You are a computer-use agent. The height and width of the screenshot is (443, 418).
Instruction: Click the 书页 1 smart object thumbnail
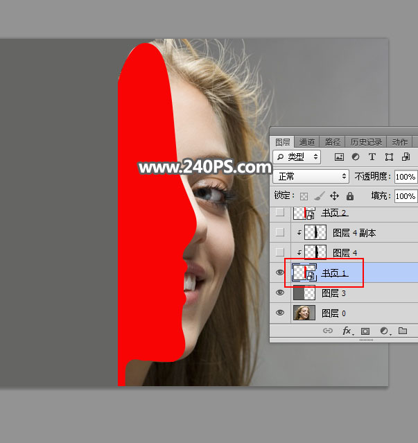pyautogui.click(x=304, y=272)
